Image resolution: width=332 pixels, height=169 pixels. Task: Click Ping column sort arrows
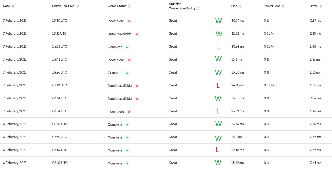240,6
